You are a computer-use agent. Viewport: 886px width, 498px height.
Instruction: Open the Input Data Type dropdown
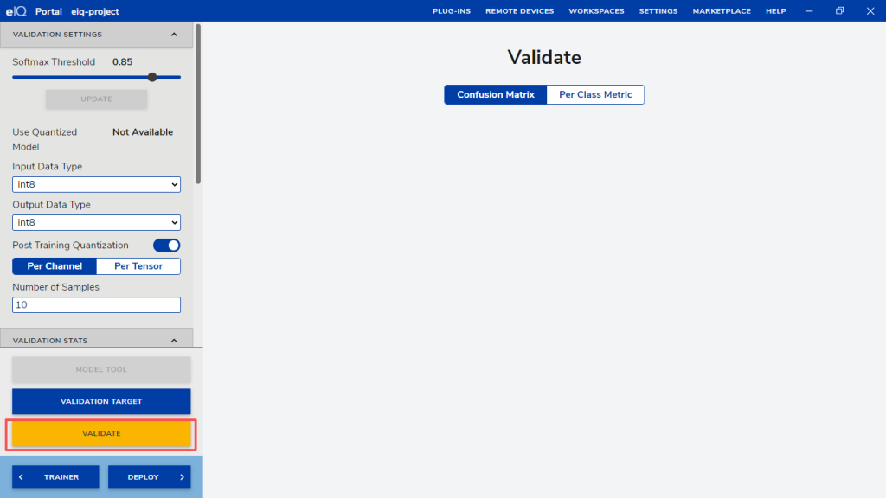96,184
